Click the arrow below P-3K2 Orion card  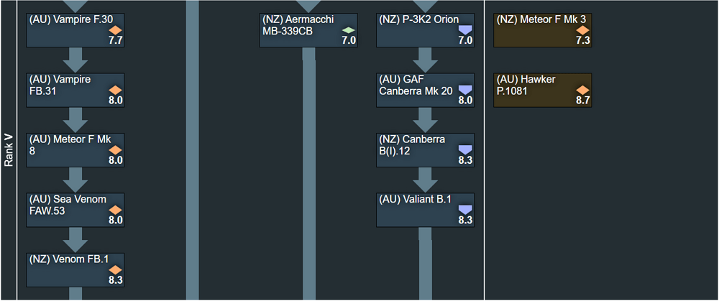coord(425,60)
